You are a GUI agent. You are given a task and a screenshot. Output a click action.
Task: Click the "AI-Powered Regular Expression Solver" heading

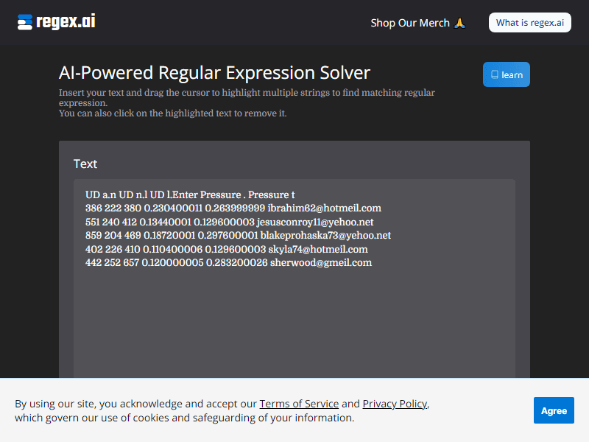tap(214, 73)
